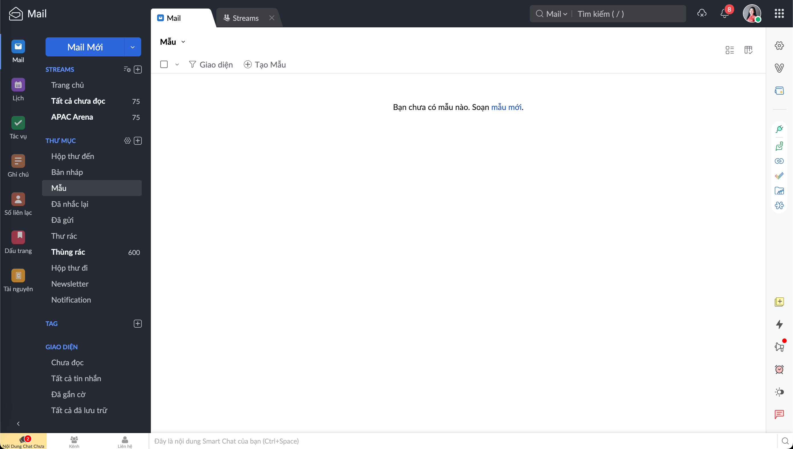Enable Tất cả chưa đọc stream filter
793x449 pixels.
coord(78,101)
